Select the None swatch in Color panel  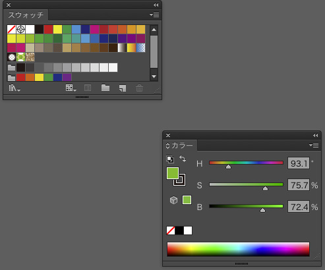[x=171, y=230]
